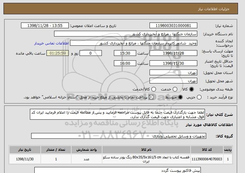Open the اطلاعات تماس خریدار link

coord(52,43)
